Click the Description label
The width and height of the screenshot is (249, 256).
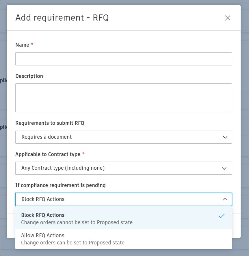(29, 76)
